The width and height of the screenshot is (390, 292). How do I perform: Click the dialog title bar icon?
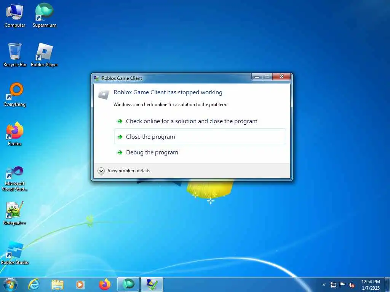coord(96,78)
